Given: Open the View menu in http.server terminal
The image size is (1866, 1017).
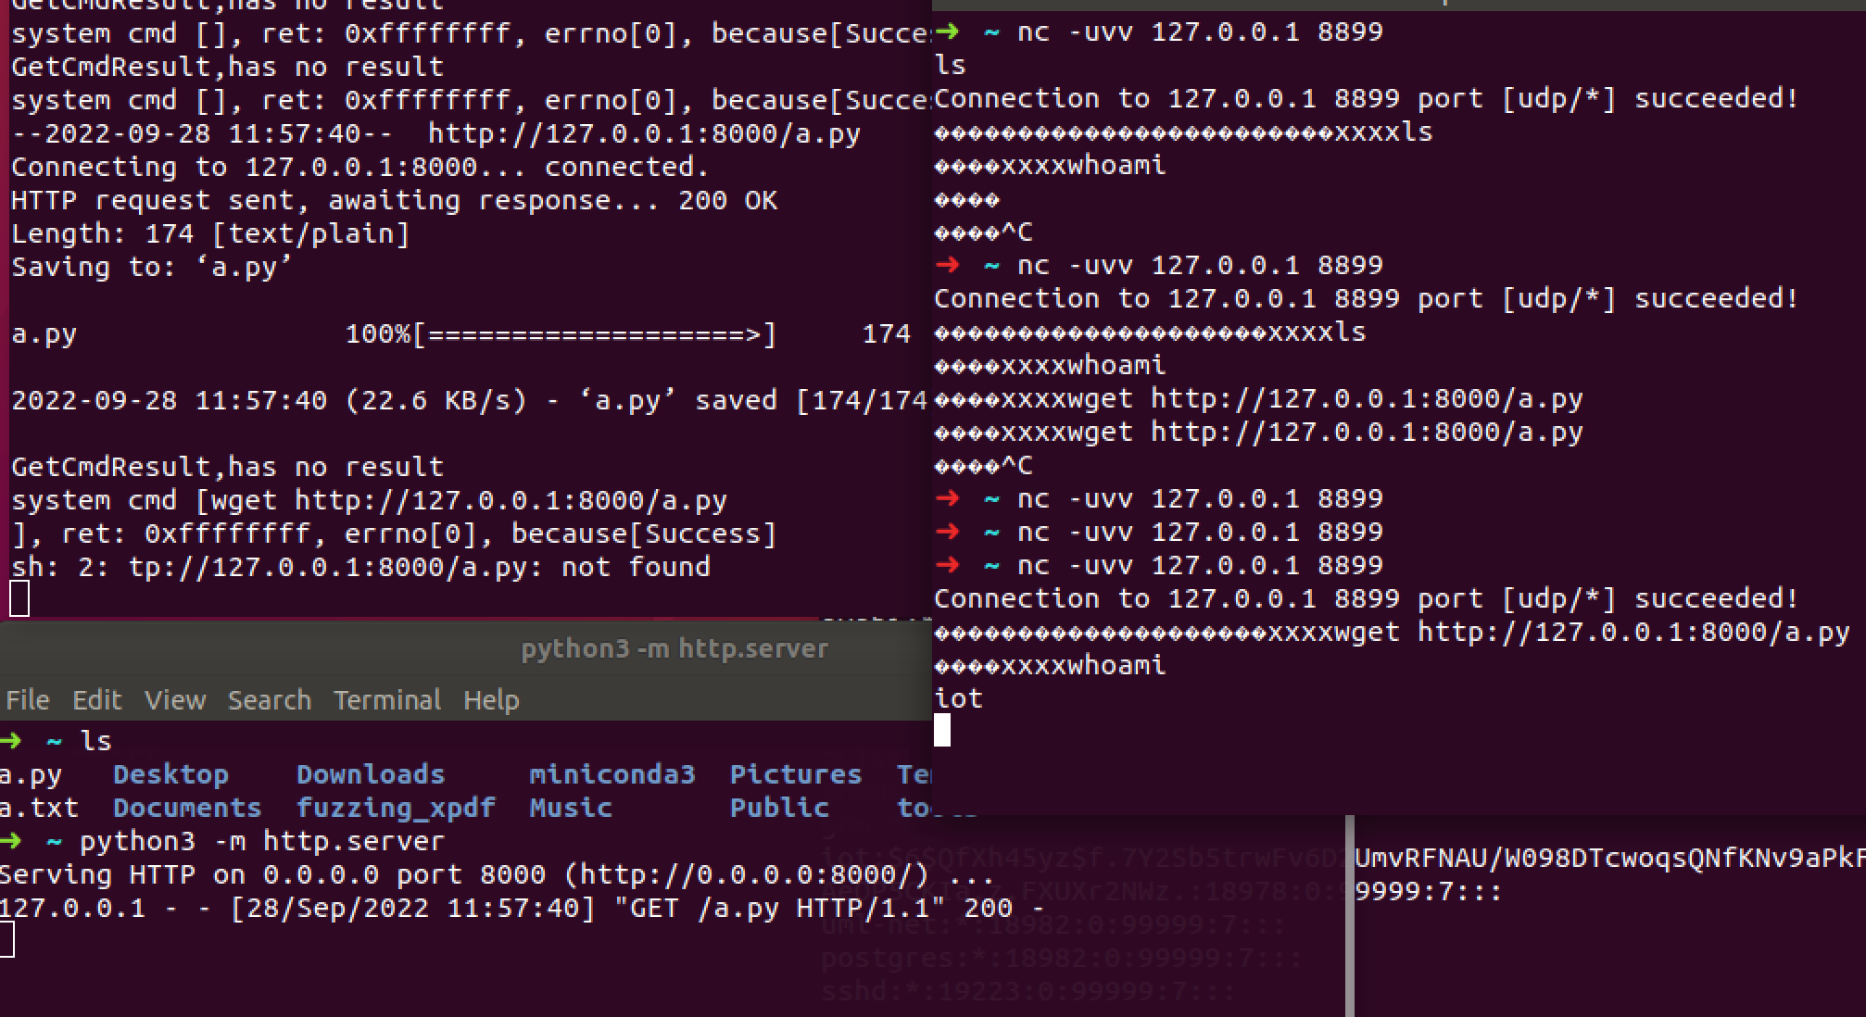Looking at the screenshot, I should click(175, 700).
